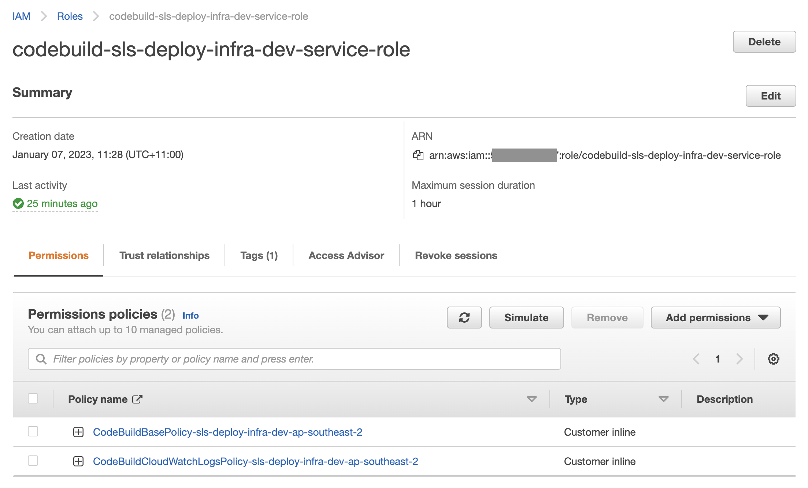Open the Add permissions dropdown
808x488 pixels.
click(x=715, y=318)
